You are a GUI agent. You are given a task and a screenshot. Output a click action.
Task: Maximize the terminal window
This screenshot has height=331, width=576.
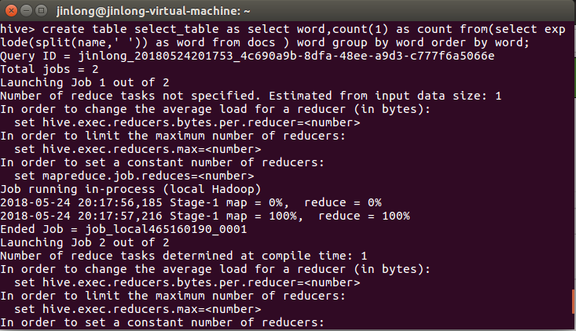pyautogui.click(x=40, y=10)
